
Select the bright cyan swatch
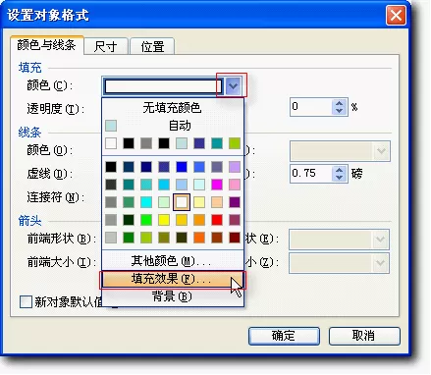click(x=146, y=202)
